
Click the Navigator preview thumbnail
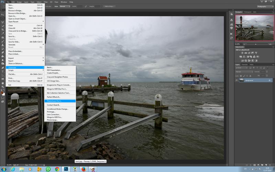254,28
